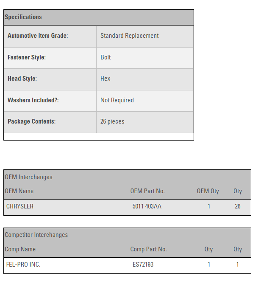261x287 pixels.
Task: Click the Bolt value cell
Action: (106, 57)
